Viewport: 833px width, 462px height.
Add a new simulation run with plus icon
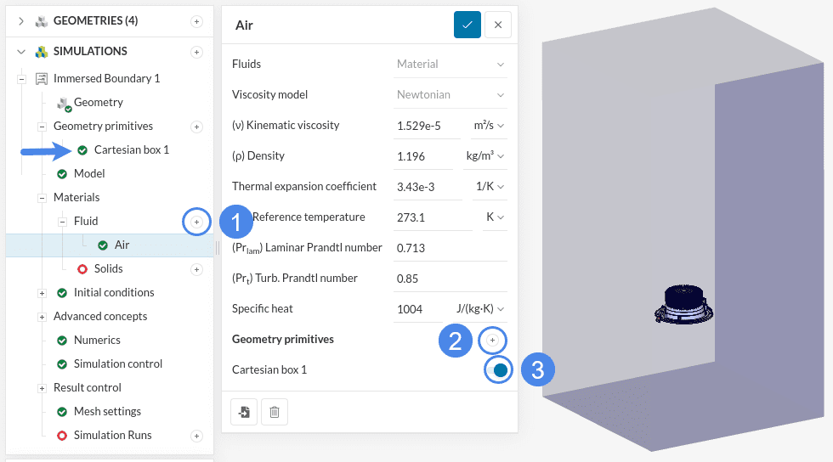tap(196, 436)
